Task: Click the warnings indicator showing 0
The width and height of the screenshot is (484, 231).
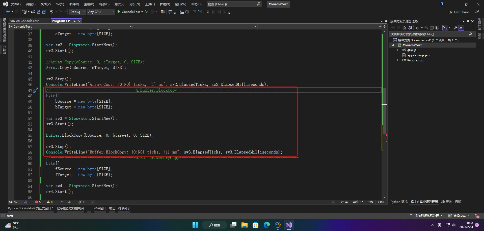Action: [x=50, y=202]
